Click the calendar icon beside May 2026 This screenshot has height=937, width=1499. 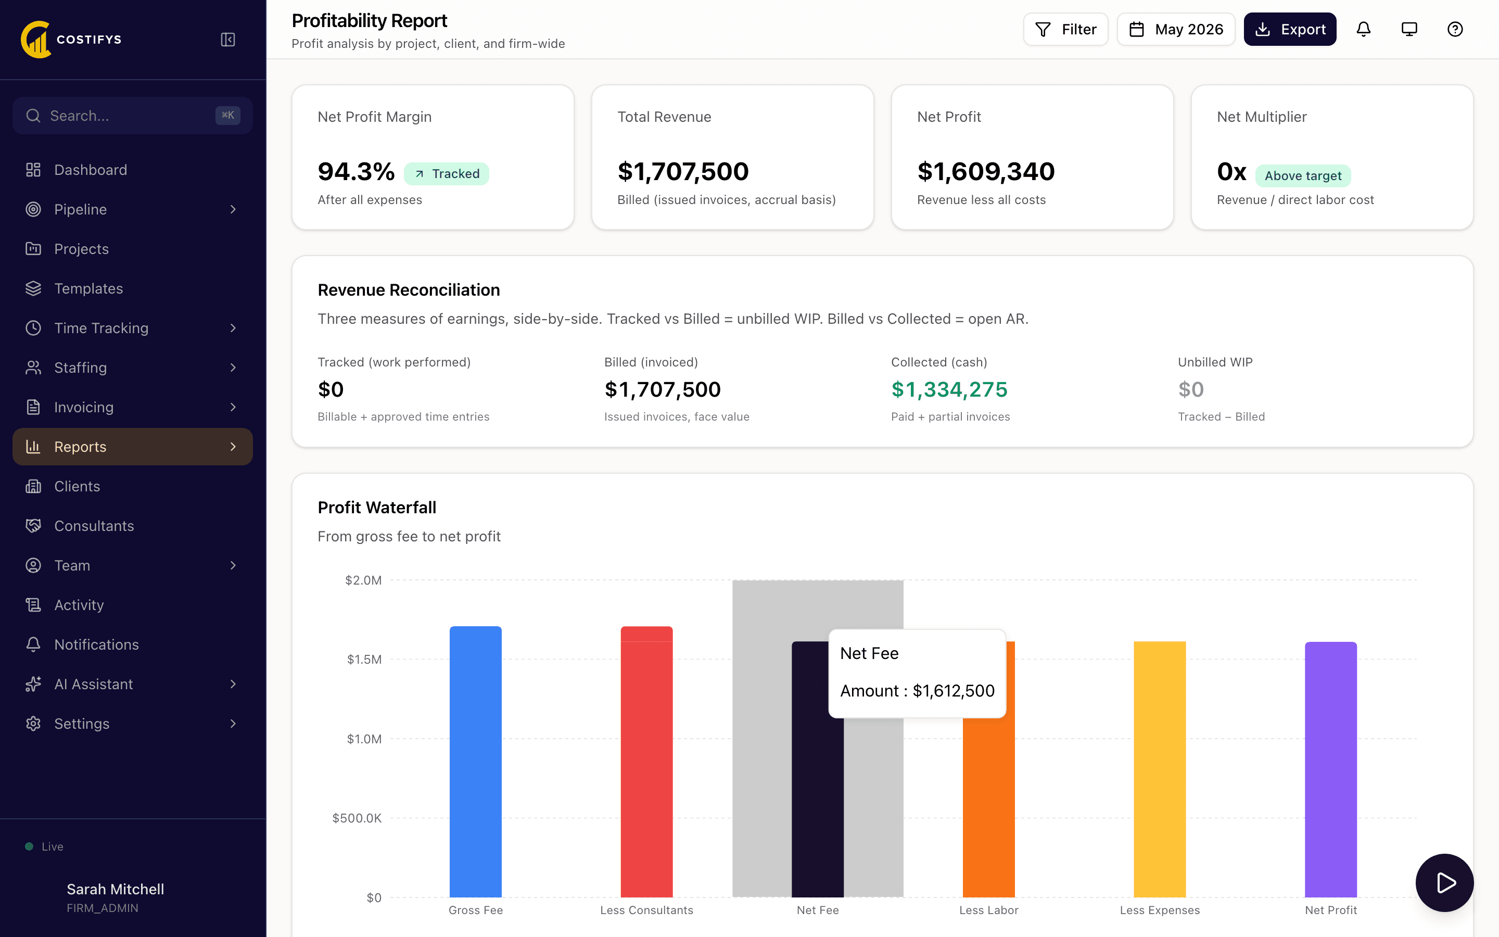click(x=1137, y=29)
